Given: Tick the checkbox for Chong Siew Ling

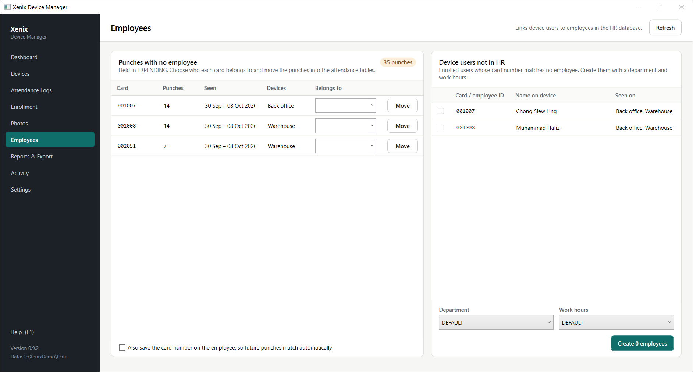Looking at the screenshot, I should pyautogui.click(x=441, y=111).
